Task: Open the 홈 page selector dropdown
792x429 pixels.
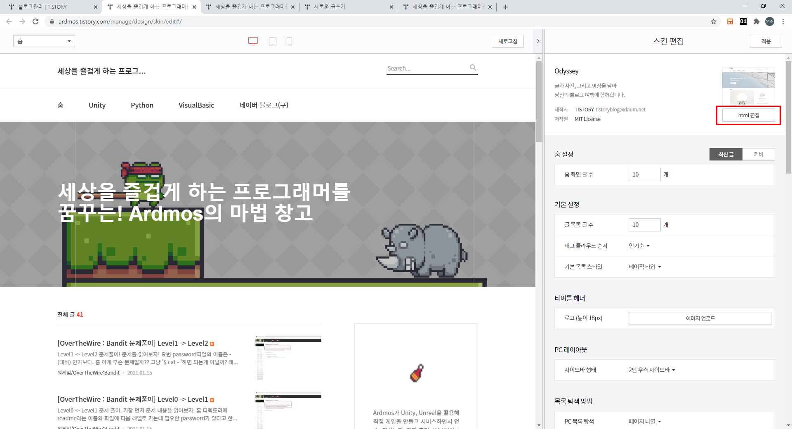Action: click(x=44, y=41)
